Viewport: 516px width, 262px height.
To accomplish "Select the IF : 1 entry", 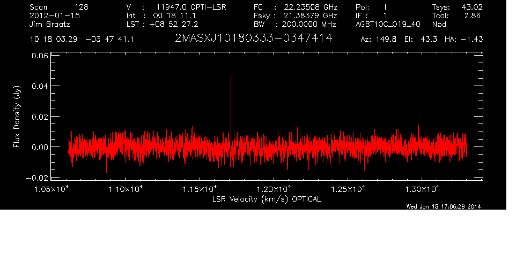I will tap(371, 16).
